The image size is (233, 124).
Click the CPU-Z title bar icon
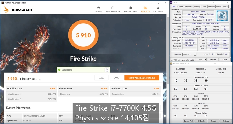click(x=171, y=2)
